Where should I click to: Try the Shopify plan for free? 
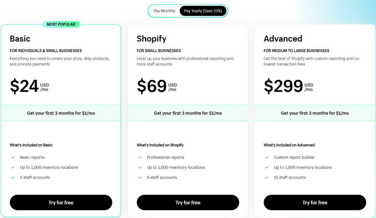pos(188,203)
